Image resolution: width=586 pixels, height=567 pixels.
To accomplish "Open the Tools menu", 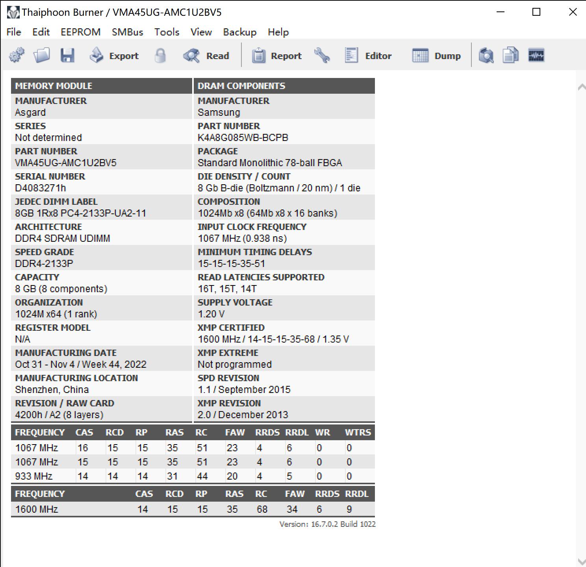I will (x=167, y=32).
